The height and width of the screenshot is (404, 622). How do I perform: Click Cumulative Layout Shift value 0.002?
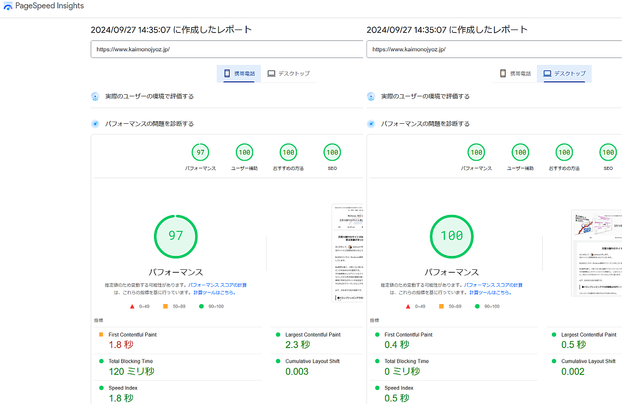pos(573,371)
